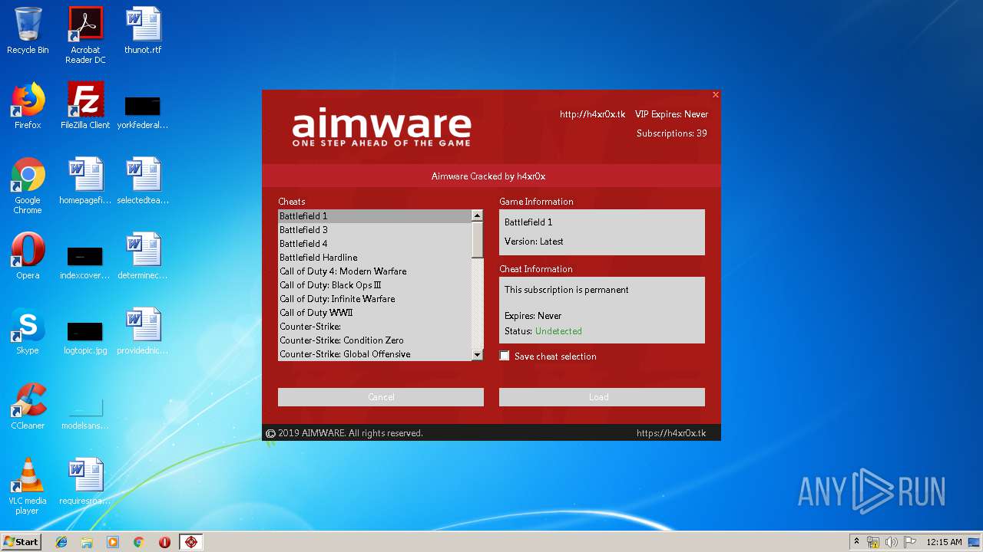Open the https://h4xr0x.tk footer link
This screenshot has height=552, width=983.
tap(671, 433)
